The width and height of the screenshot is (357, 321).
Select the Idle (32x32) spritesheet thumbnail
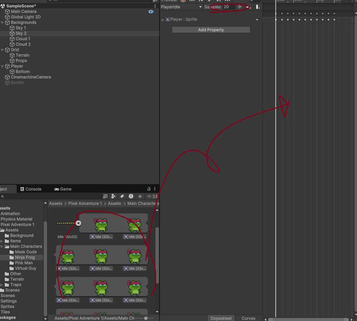tap(66, 223)
